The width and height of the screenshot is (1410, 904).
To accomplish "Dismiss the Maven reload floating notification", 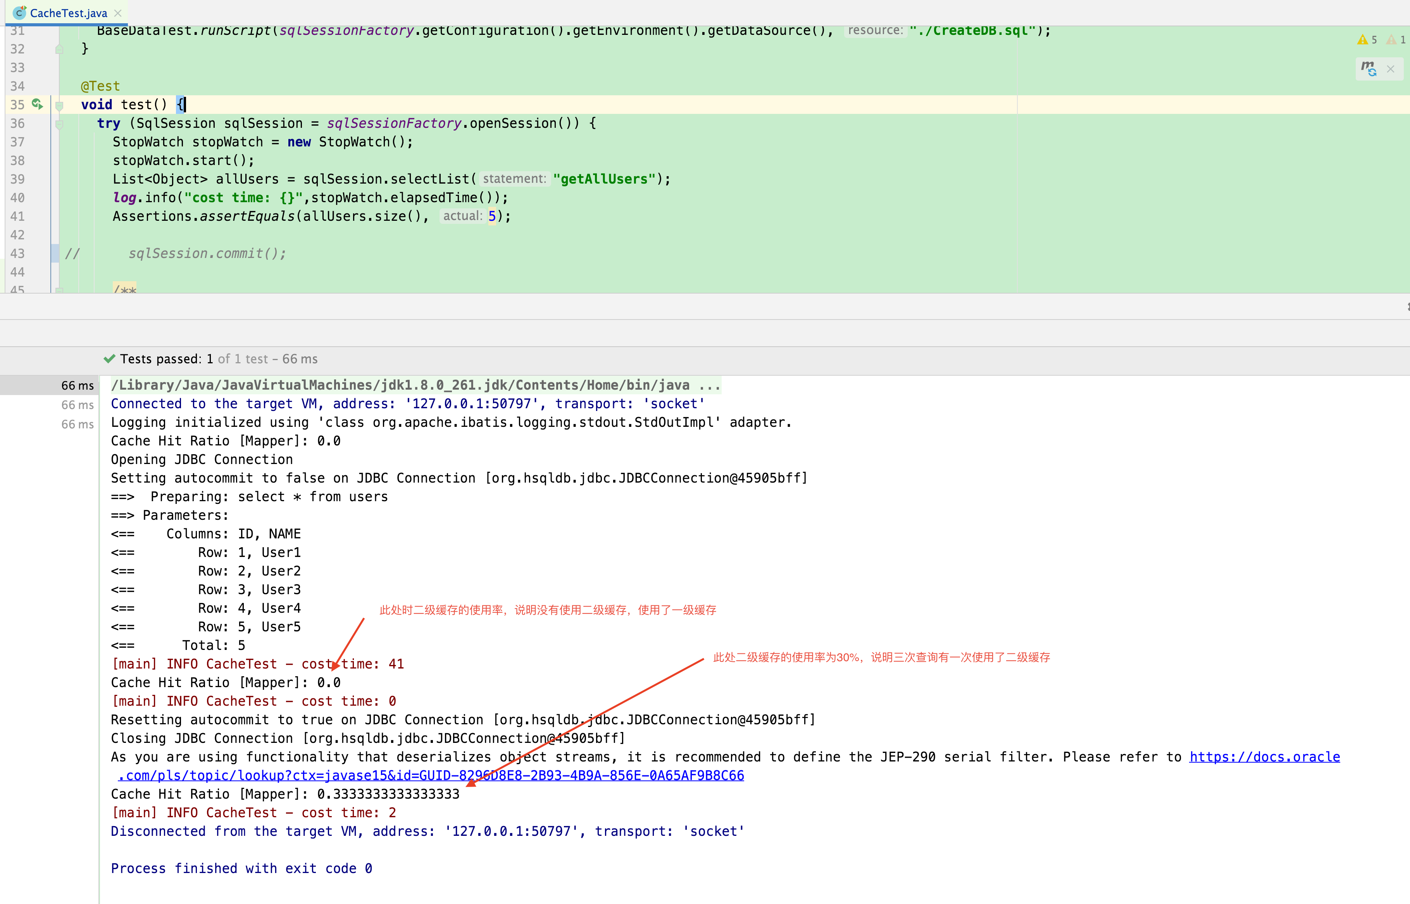I will click(1391, 69).
